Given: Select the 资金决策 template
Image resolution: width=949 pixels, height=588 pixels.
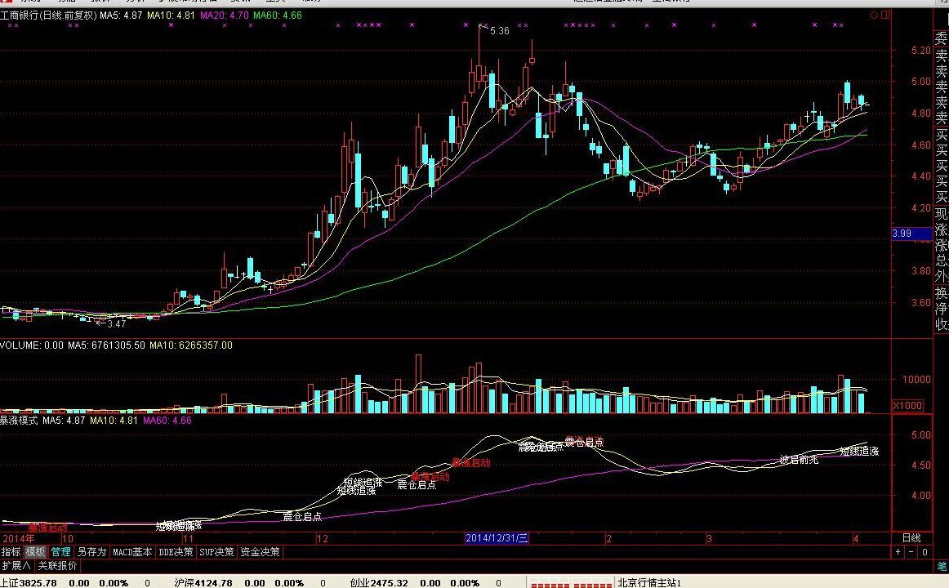Looking at the screenshot, I should click(261, 552).
